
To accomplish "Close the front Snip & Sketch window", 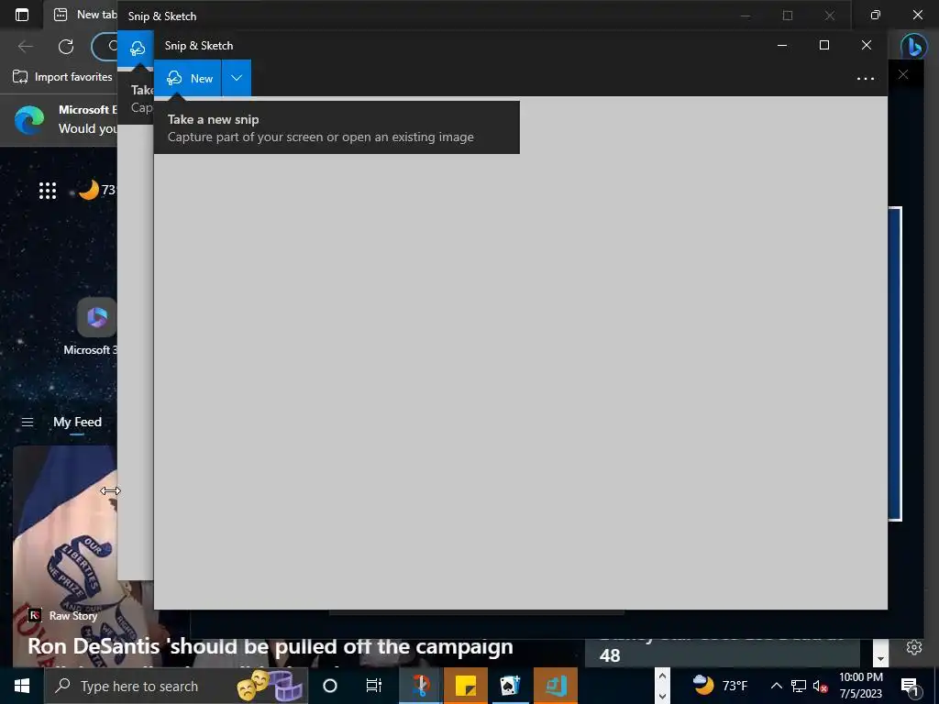I will (x=866, y=46).
